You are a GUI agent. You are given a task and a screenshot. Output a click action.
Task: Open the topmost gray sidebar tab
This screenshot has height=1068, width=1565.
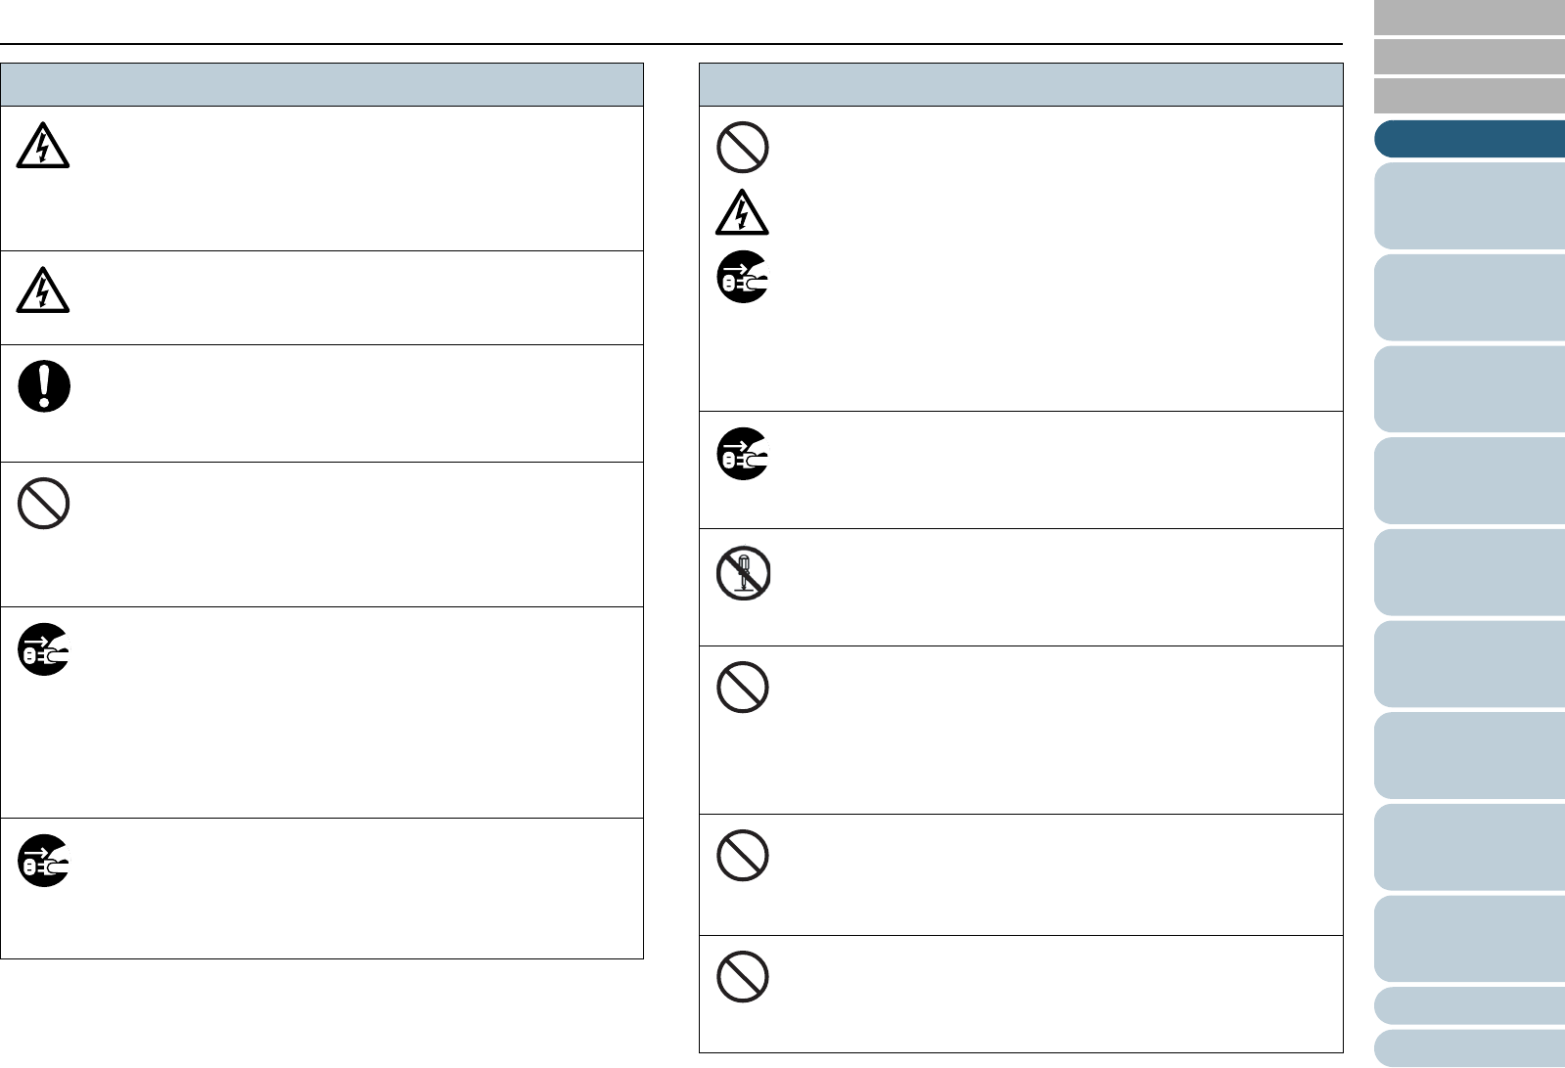point(1469,18)
